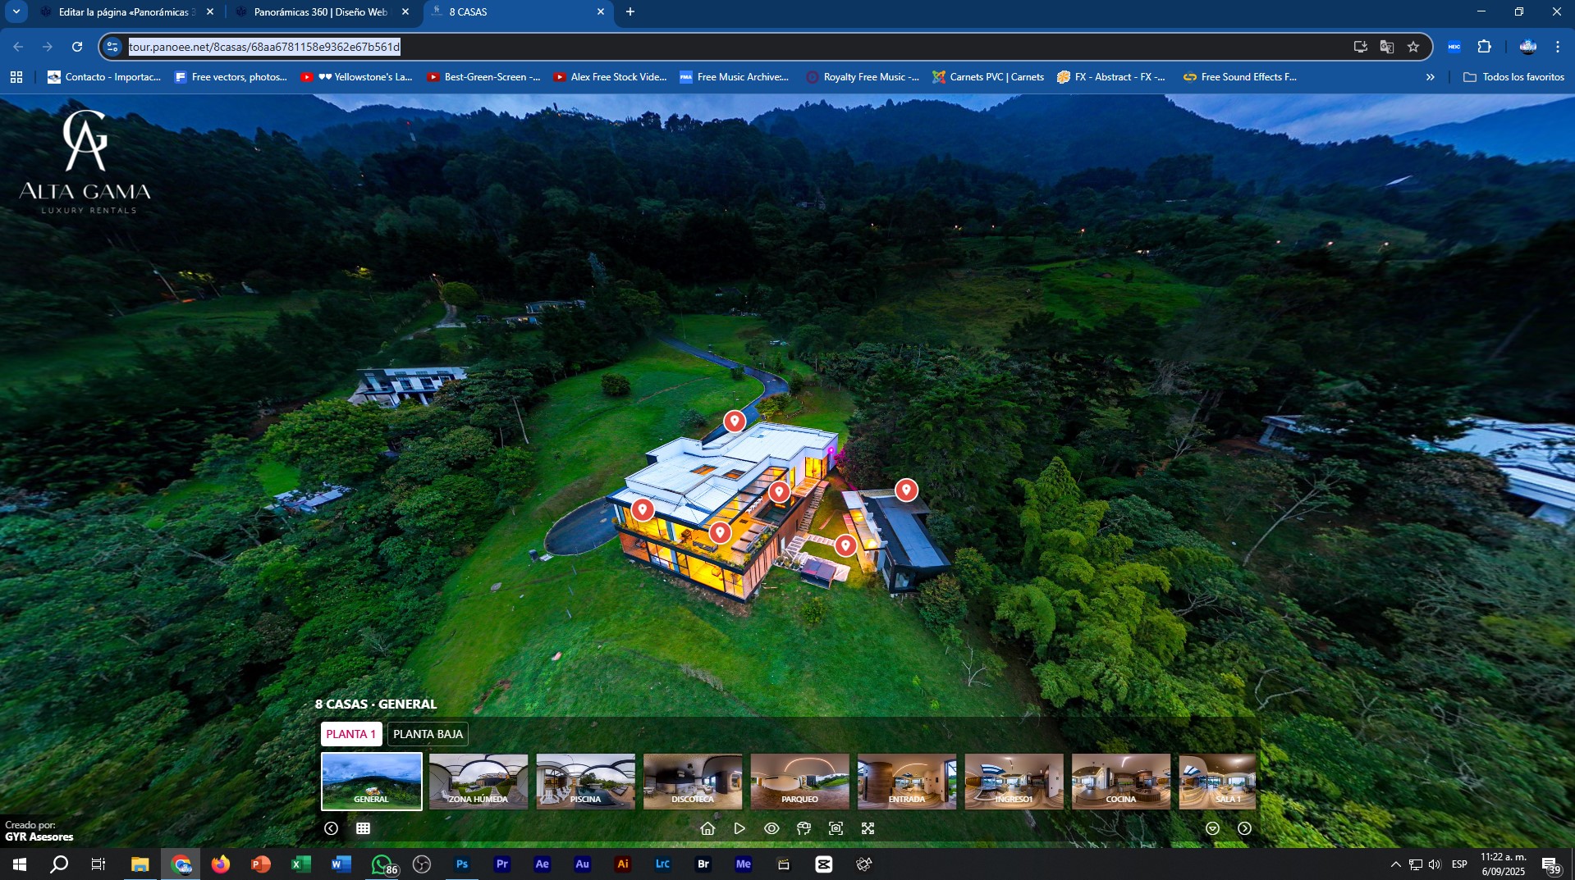1575x880 pixels.
Task: Click the home icon in tour controls
Action: click(x=707, y=828)
